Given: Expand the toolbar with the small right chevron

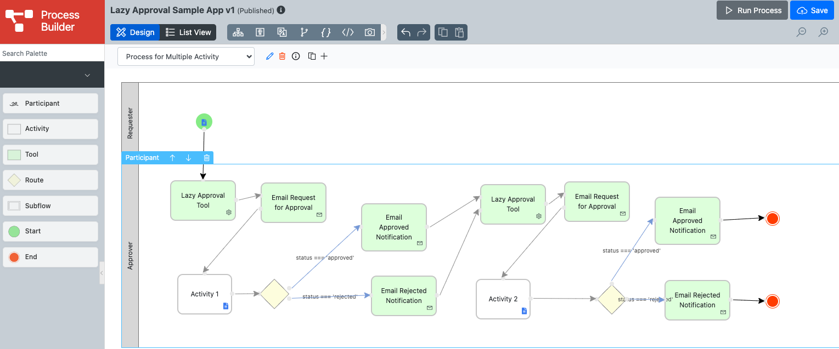Looking at the screenshot, I should (384, 32).
